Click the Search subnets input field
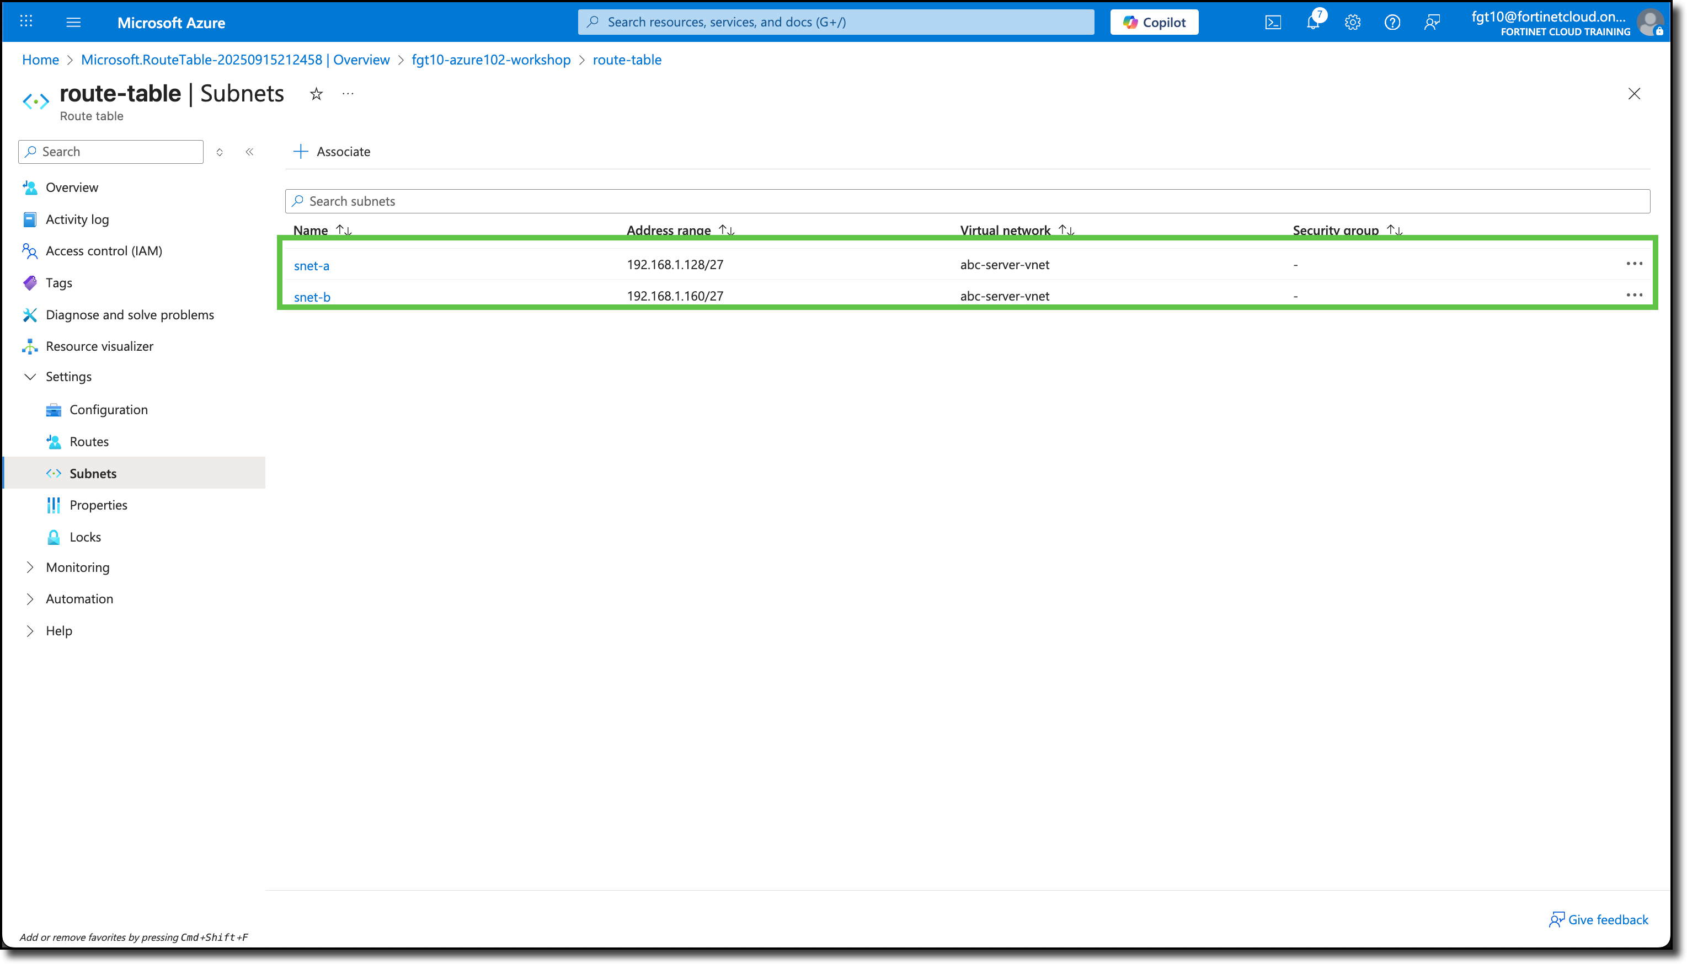This screenshot has height=964, width=1687. (596, 201)
